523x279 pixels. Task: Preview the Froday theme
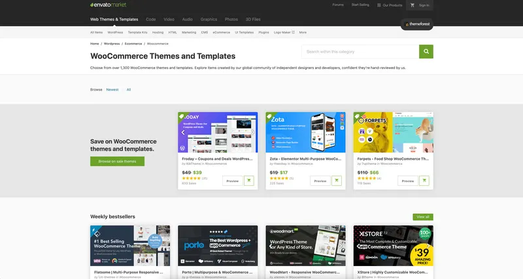tap(233, 181)
